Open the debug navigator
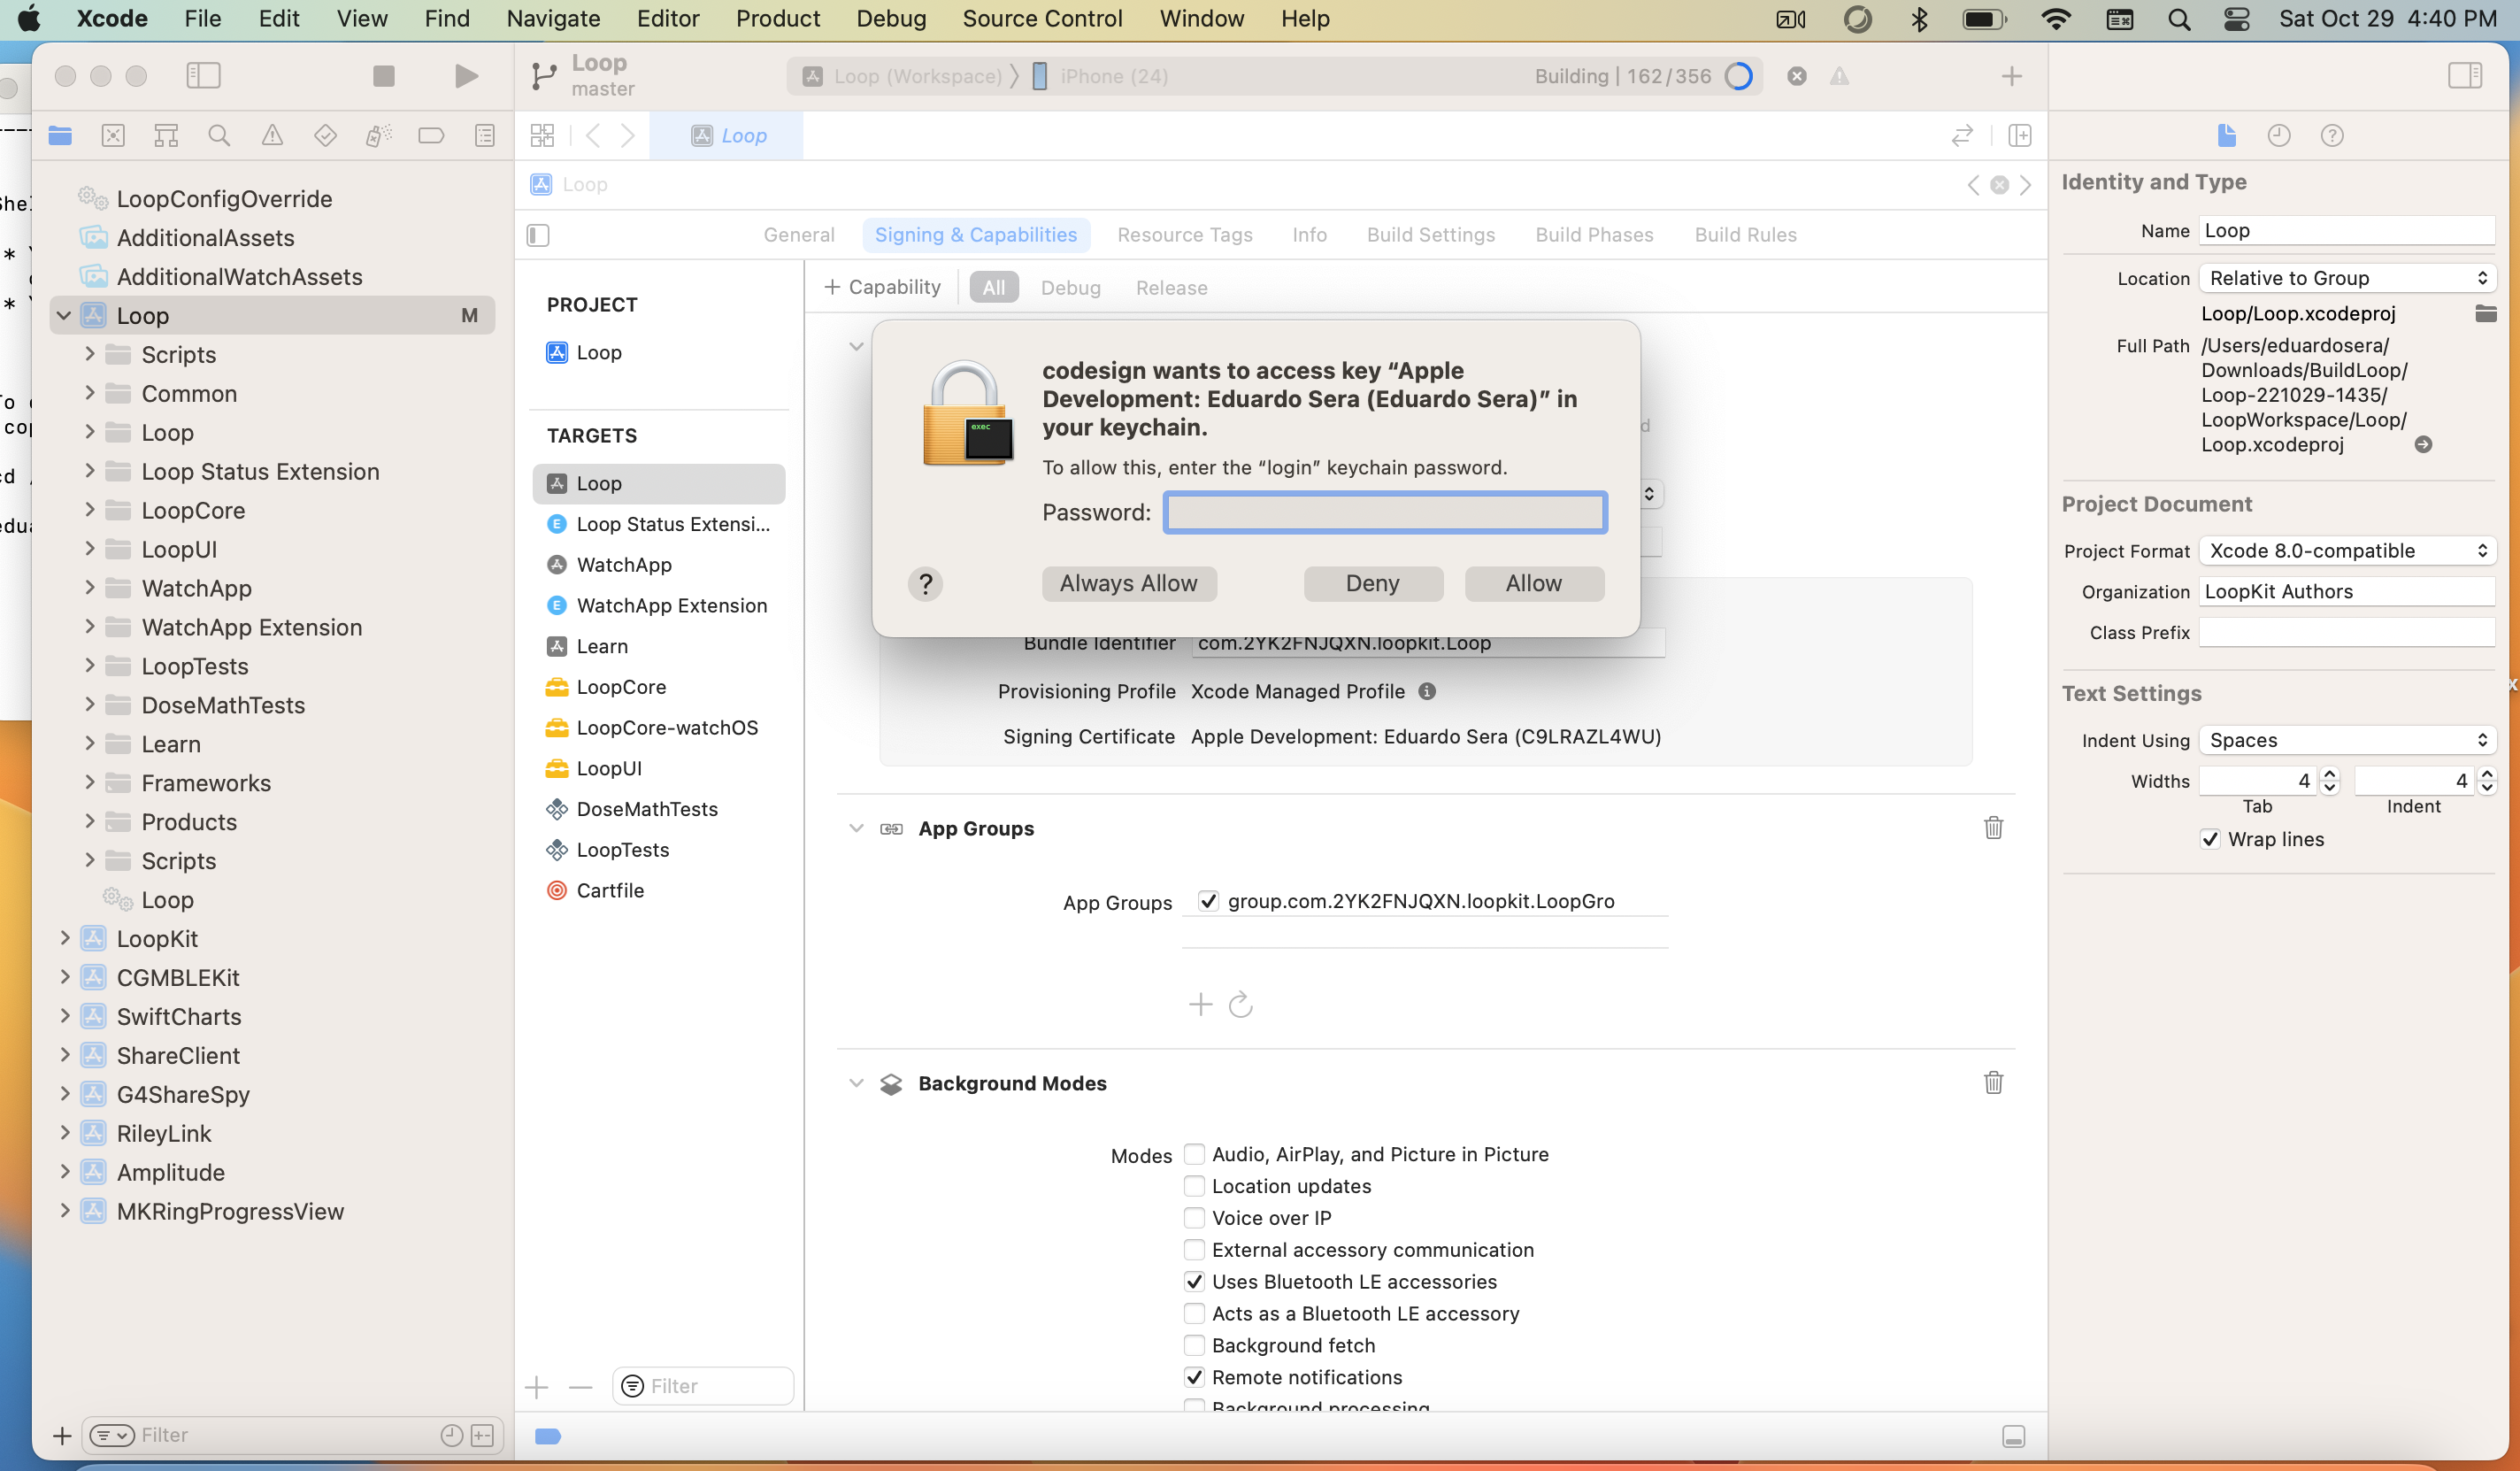 click(x=378, y=135)
